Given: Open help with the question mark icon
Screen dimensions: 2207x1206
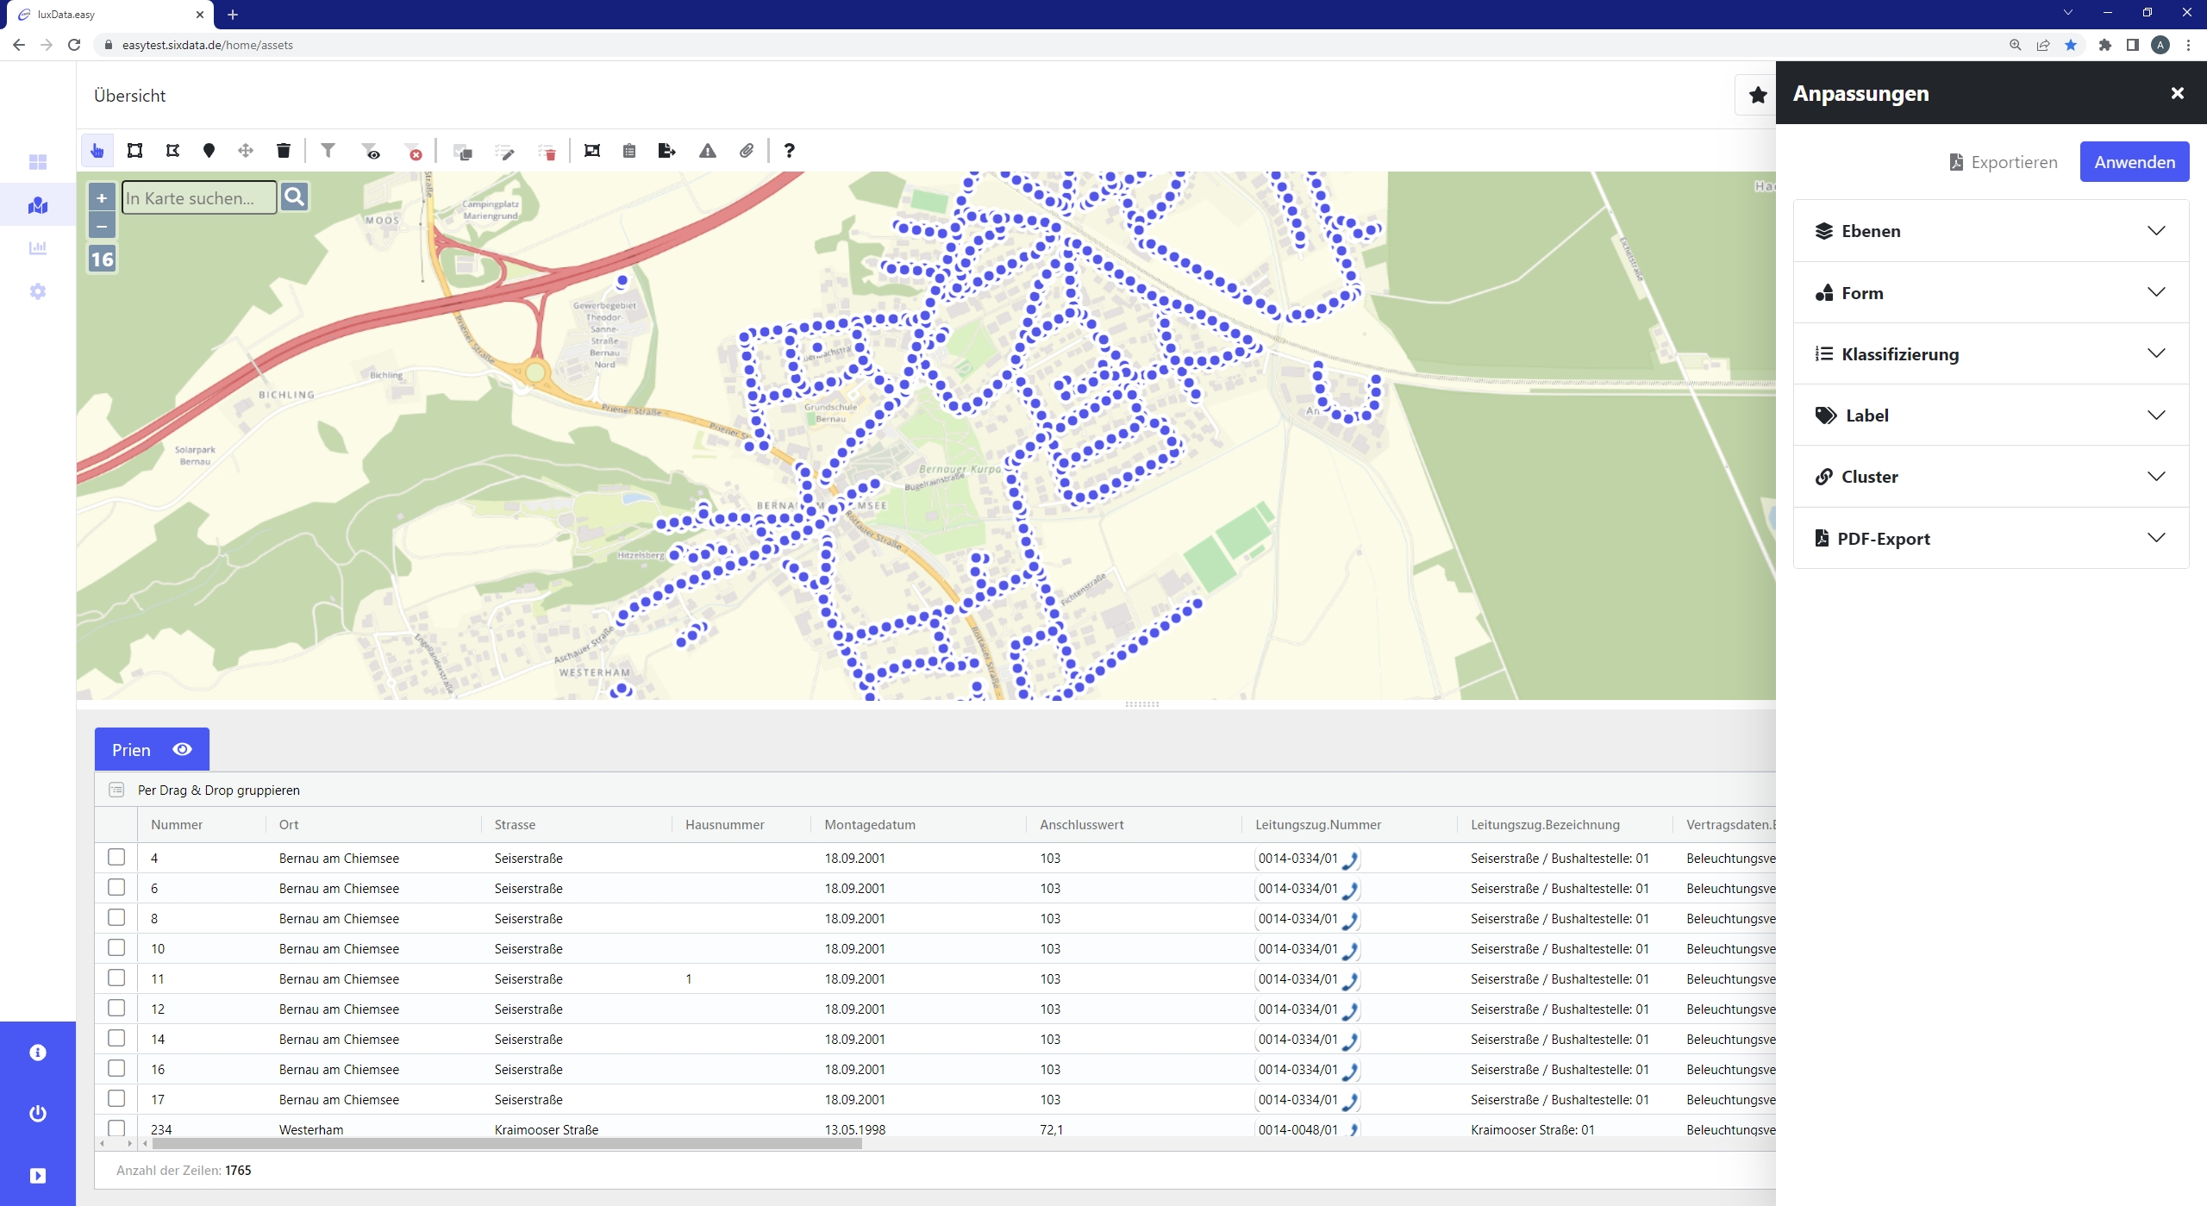Looking at the screenshot, I should (789, 151).
